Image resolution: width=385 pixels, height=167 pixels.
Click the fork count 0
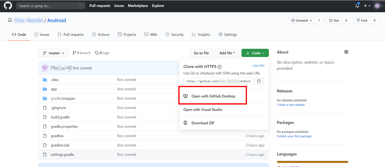pos(374,20)
